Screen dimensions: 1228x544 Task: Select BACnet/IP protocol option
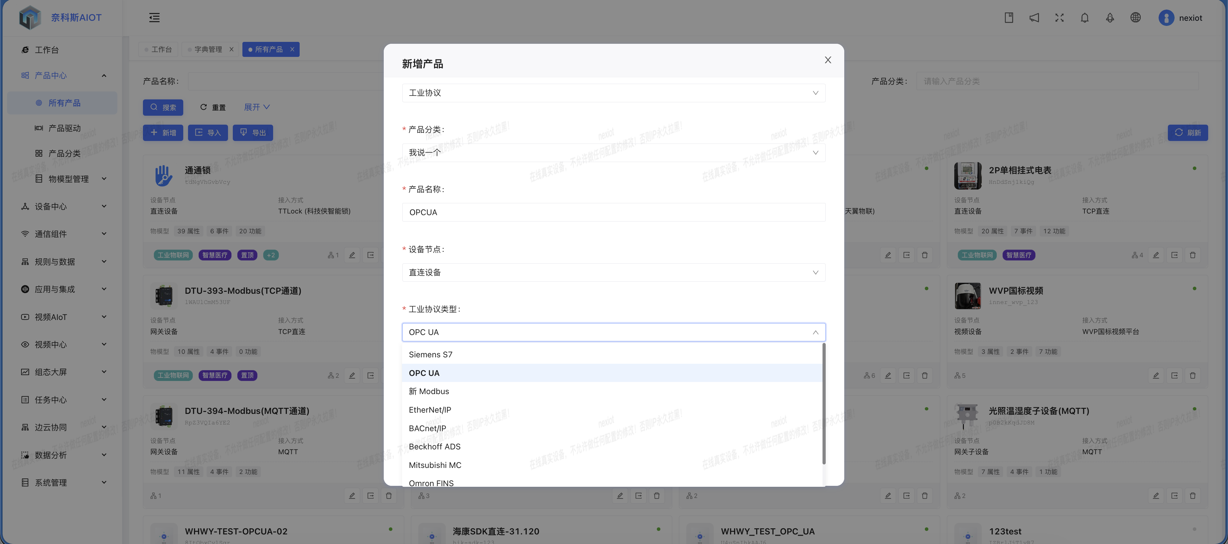point(612,428)
